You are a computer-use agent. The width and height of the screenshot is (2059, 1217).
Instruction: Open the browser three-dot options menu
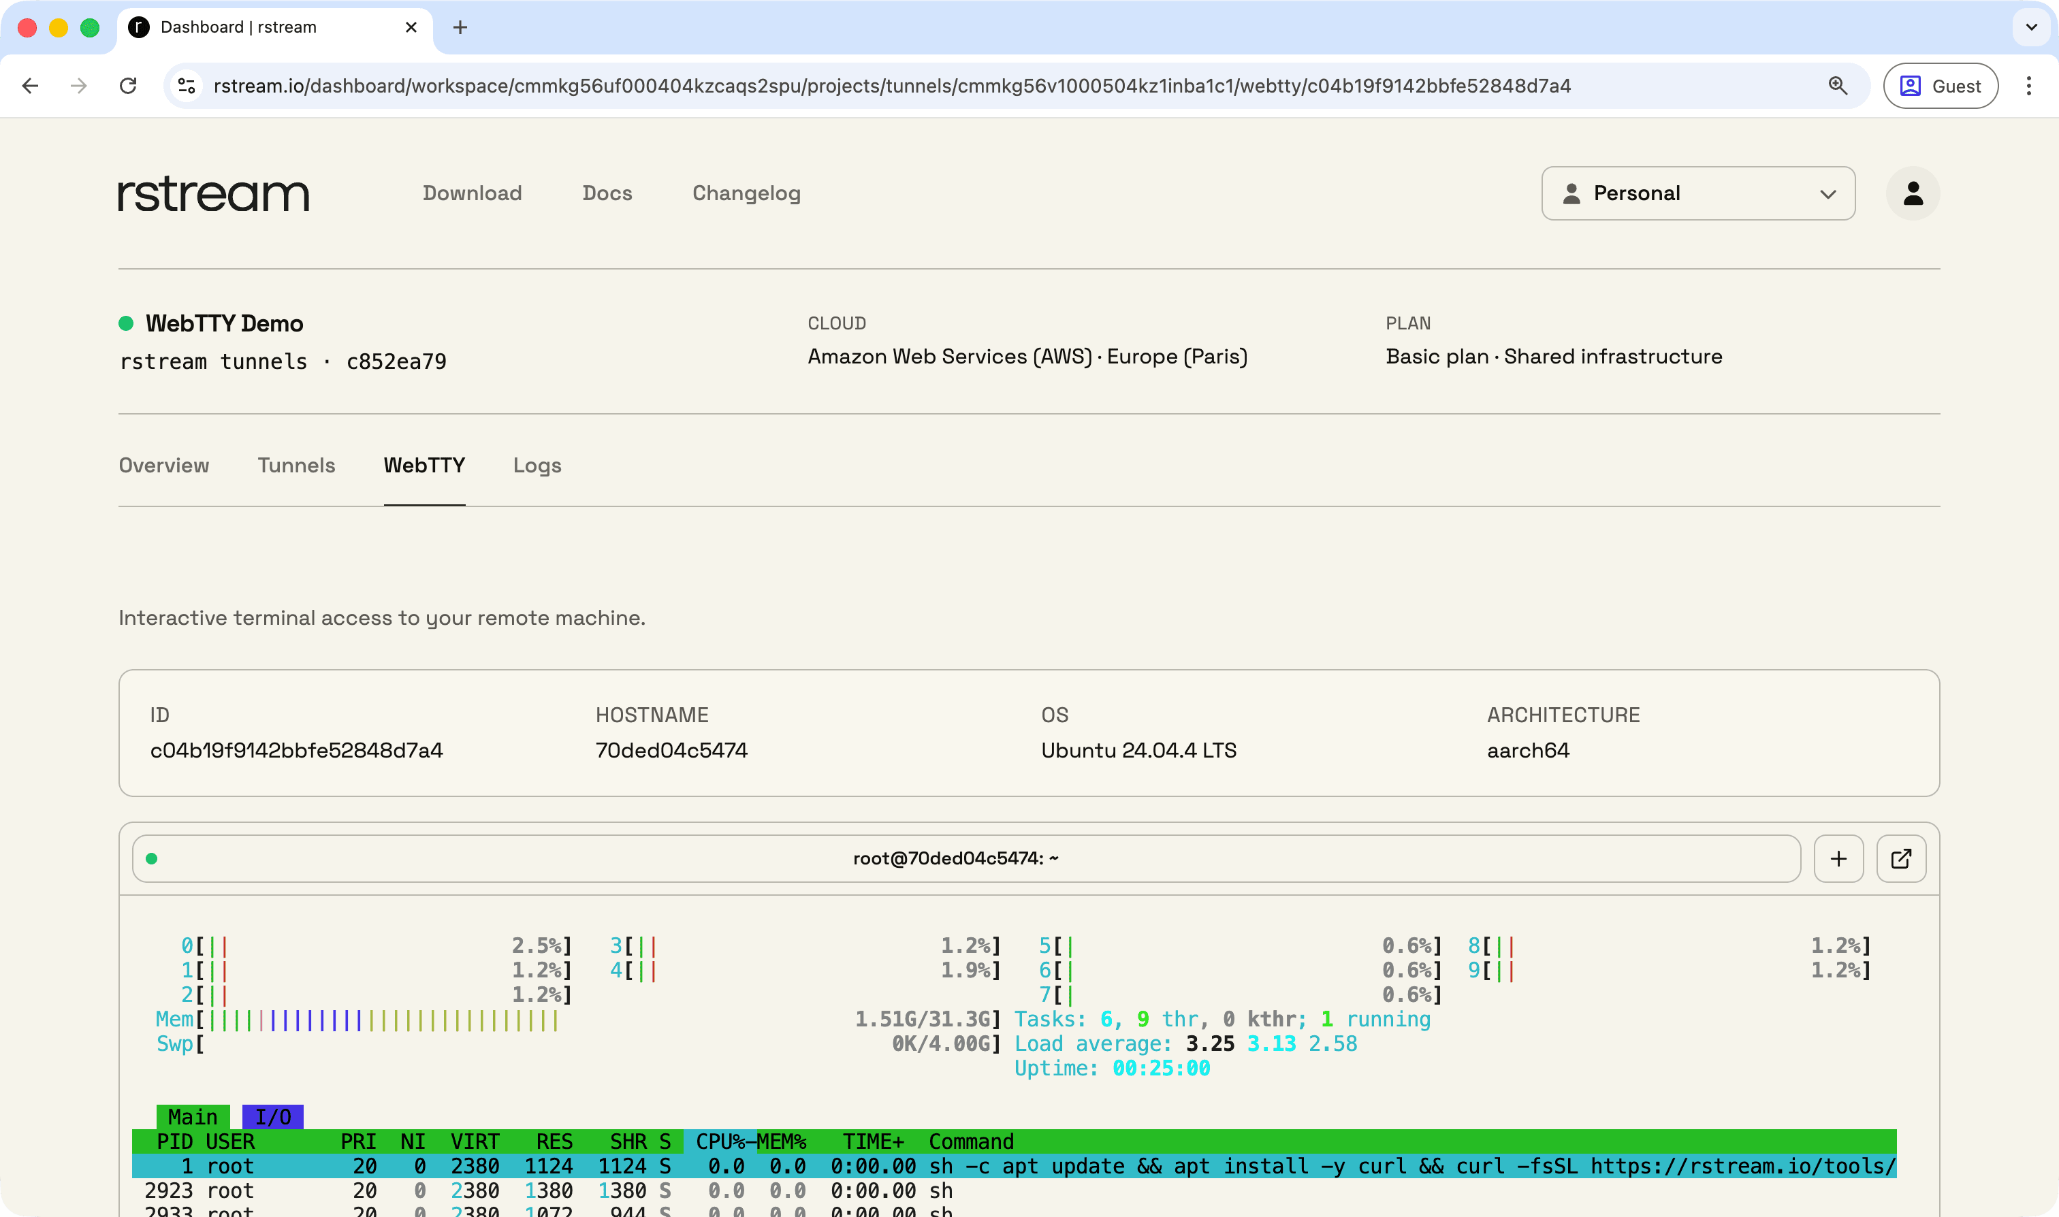pos(2028,85)
